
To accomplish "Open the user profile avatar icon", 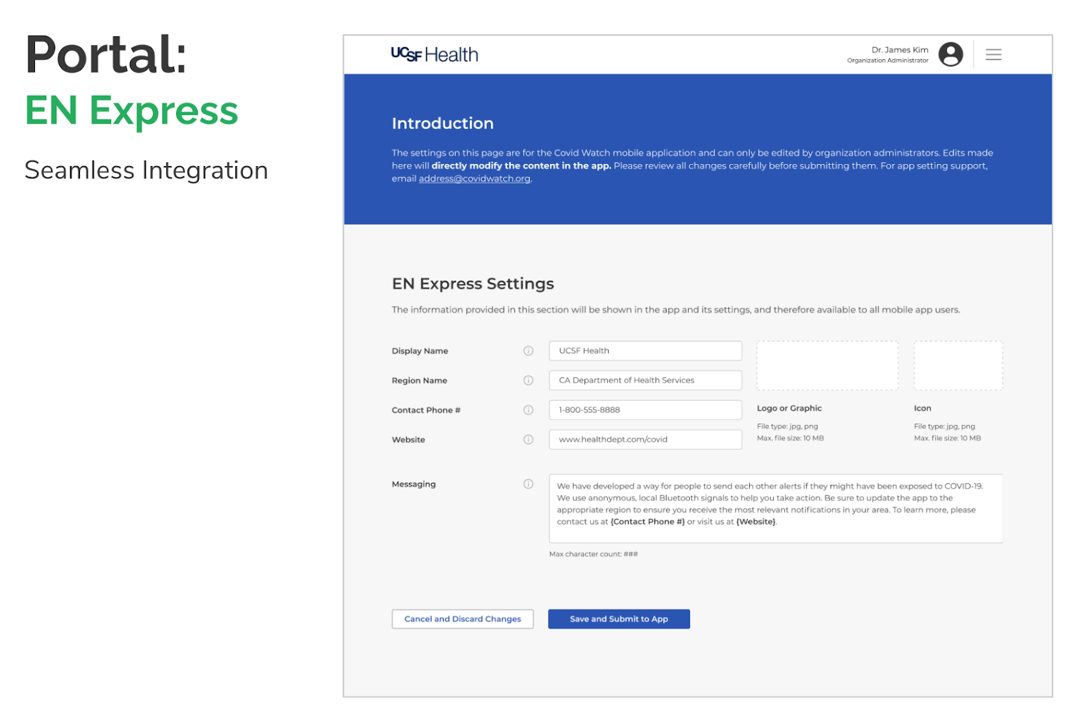I will 950,54.
